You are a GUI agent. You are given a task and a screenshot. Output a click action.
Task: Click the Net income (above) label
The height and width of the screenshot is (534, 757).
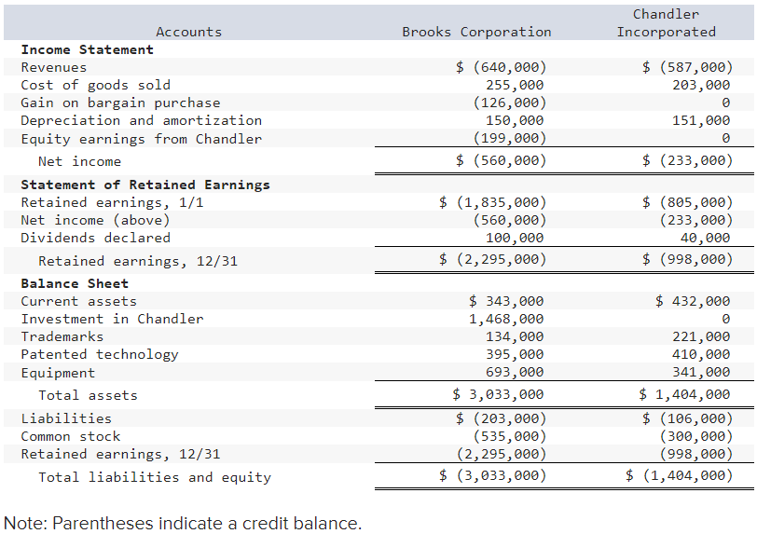(96, 220)
